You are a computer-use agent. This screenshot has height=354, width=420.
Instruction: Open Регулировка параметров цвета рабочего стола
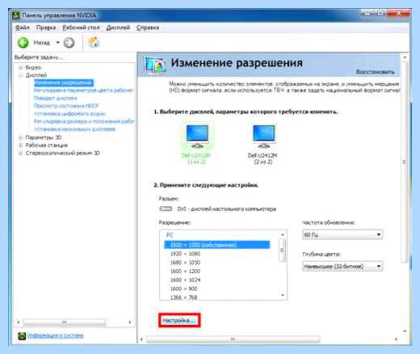[x=83, y=91]
